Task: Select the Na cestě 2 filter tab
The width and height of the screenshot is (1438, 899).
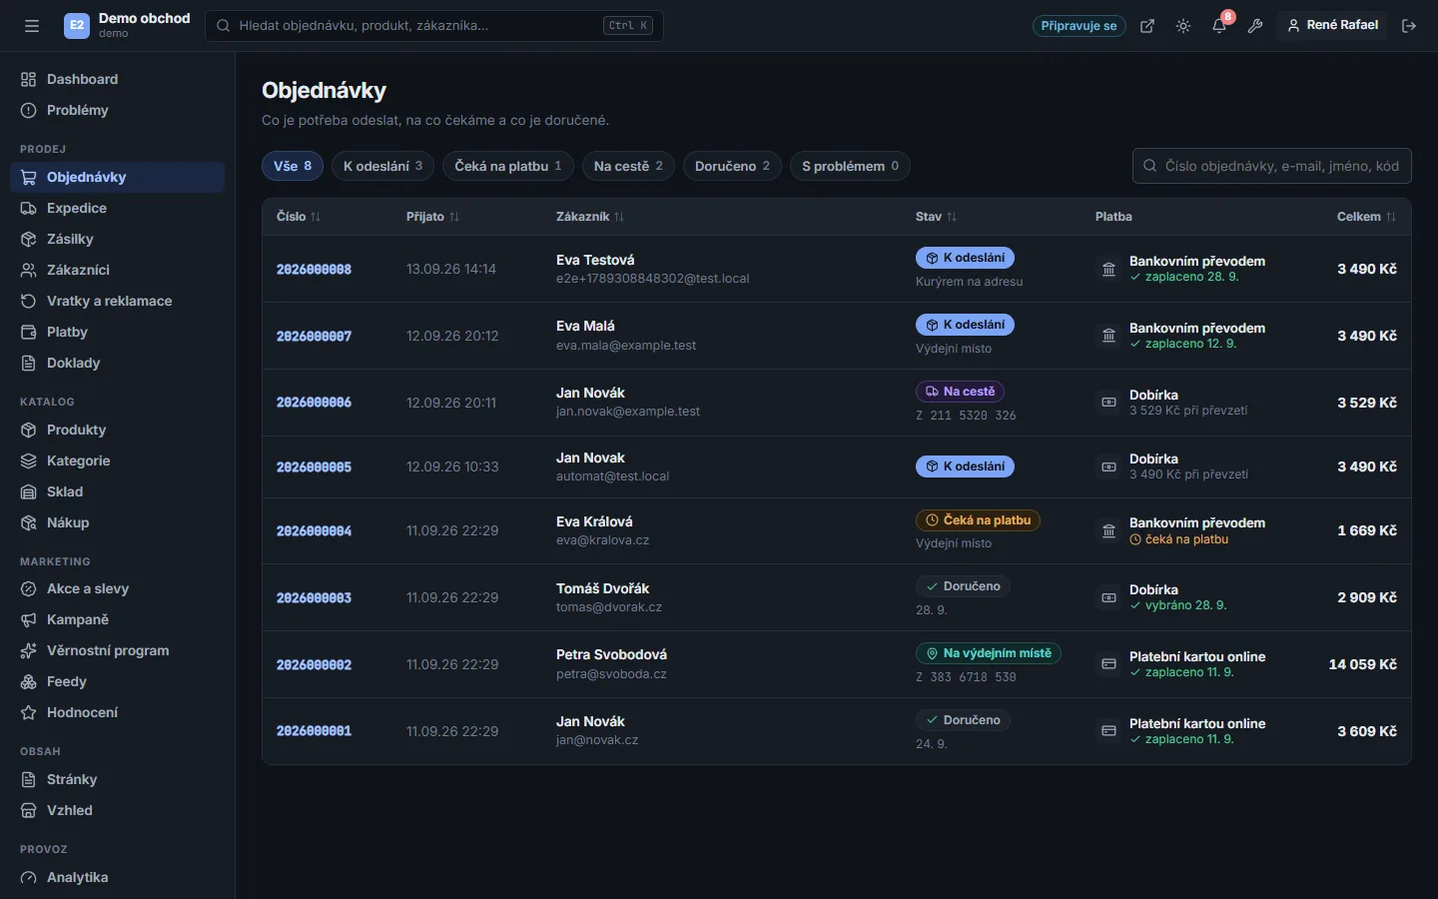Action: (x=628, y=166)
